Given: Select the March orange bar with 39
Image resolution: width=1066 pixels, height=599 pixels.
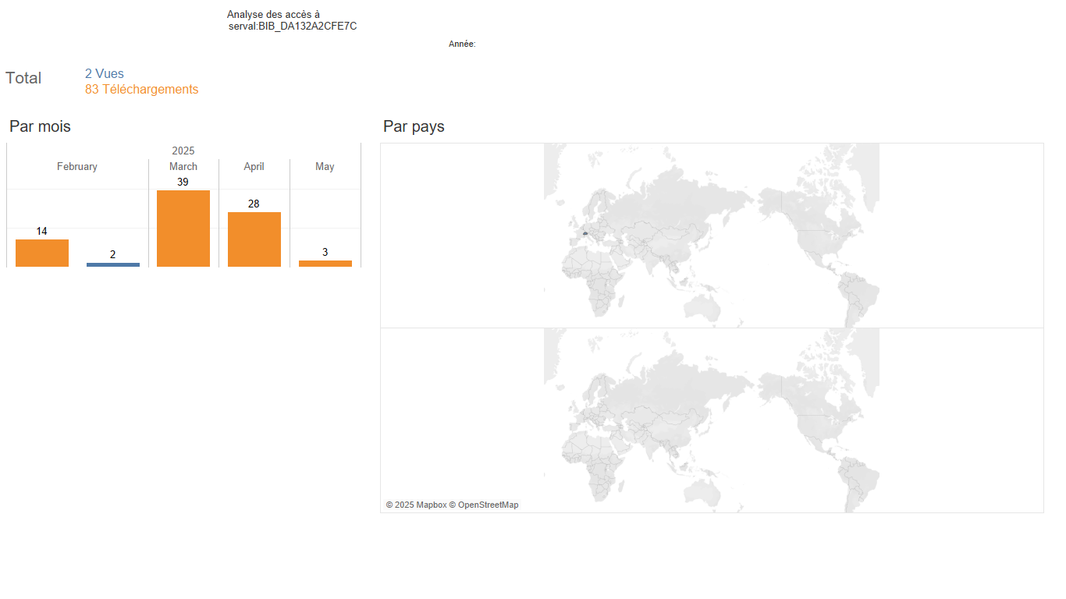Looking at the screenshot, I should click(x=183, y=229).
